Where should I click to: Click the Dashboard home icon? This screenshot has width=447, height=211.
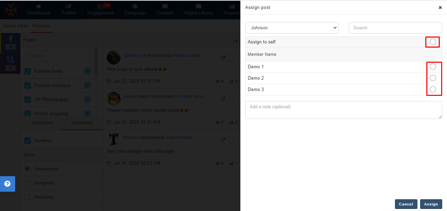click(39, 6)
